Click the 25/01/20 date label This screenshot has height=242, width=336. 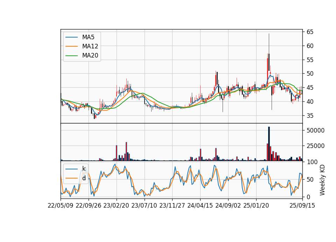(x=256, y=206)
